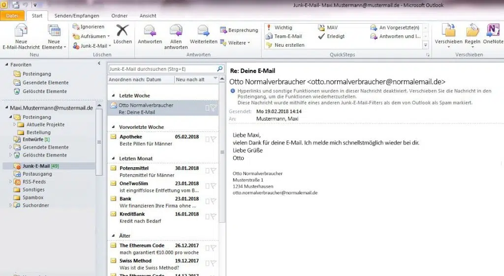This screenshot has height=276, width=504.
Task: Open the Datei tab
Action: tap(12, 16)
